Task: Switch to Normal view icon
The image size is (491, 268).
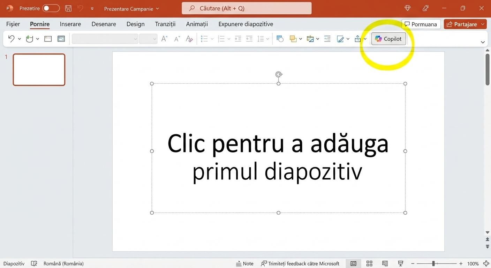Action: point(353,263)
